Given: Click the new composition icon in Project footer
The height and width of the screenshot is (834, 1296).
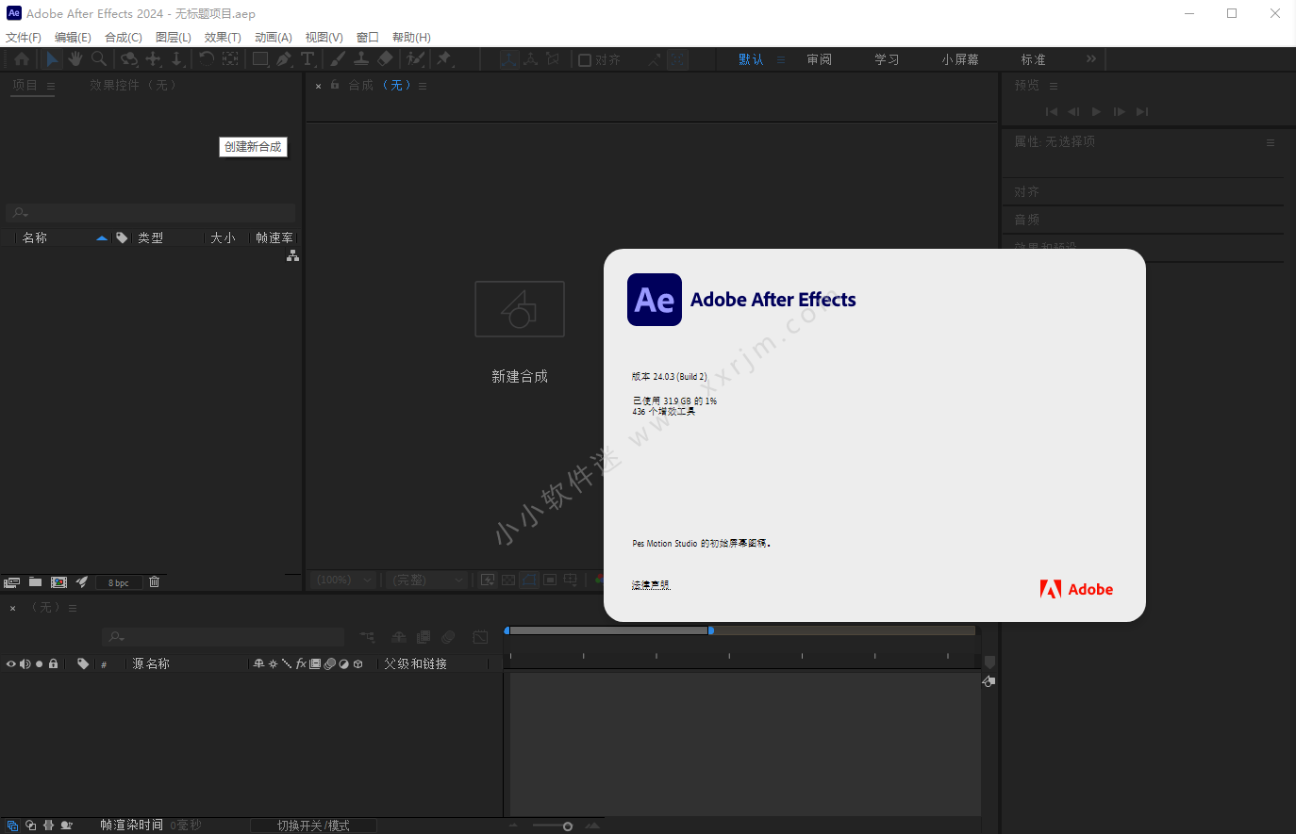Looking at the screenshot, I should [x=58, y=582].
